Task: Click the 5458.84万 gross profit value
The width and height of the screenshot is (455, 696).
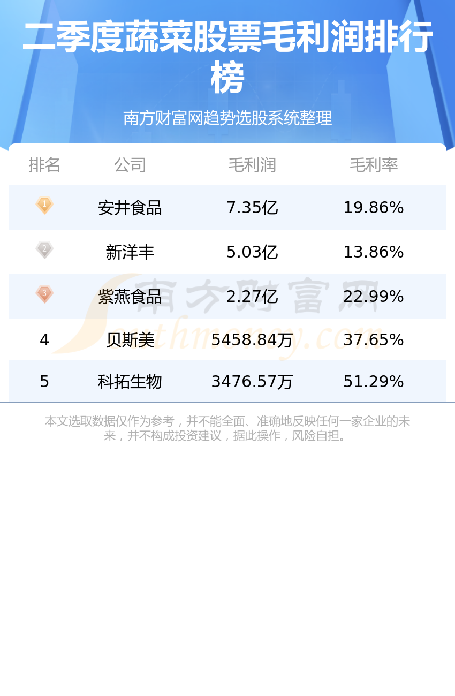Action: [252, 340]
